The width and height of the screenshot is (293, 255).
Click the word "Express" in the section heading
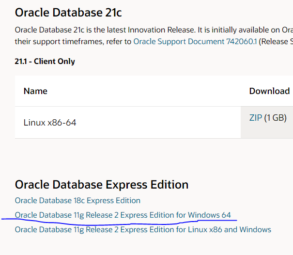coord(124,185)
